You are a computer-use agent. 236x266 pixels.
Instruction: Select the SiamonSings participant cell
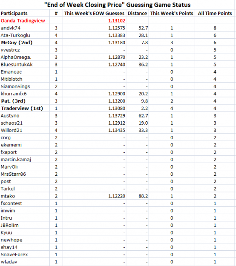point(15,86)
